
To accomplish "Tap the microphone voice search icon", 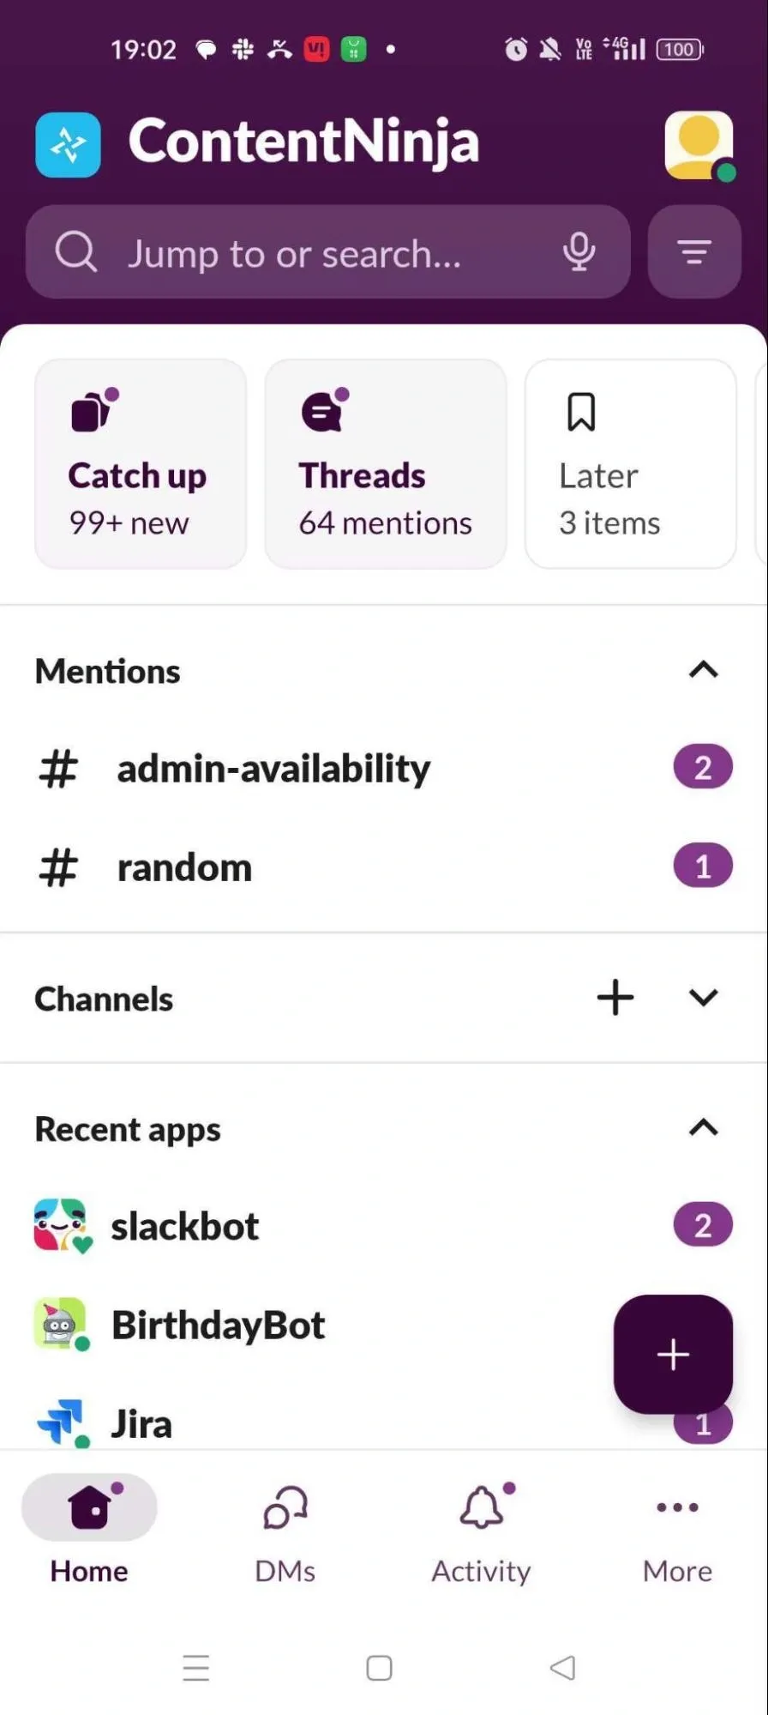I will click(579, 252).
